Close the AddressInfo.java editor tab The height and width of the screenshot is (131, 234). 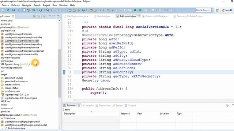[139, 16]
